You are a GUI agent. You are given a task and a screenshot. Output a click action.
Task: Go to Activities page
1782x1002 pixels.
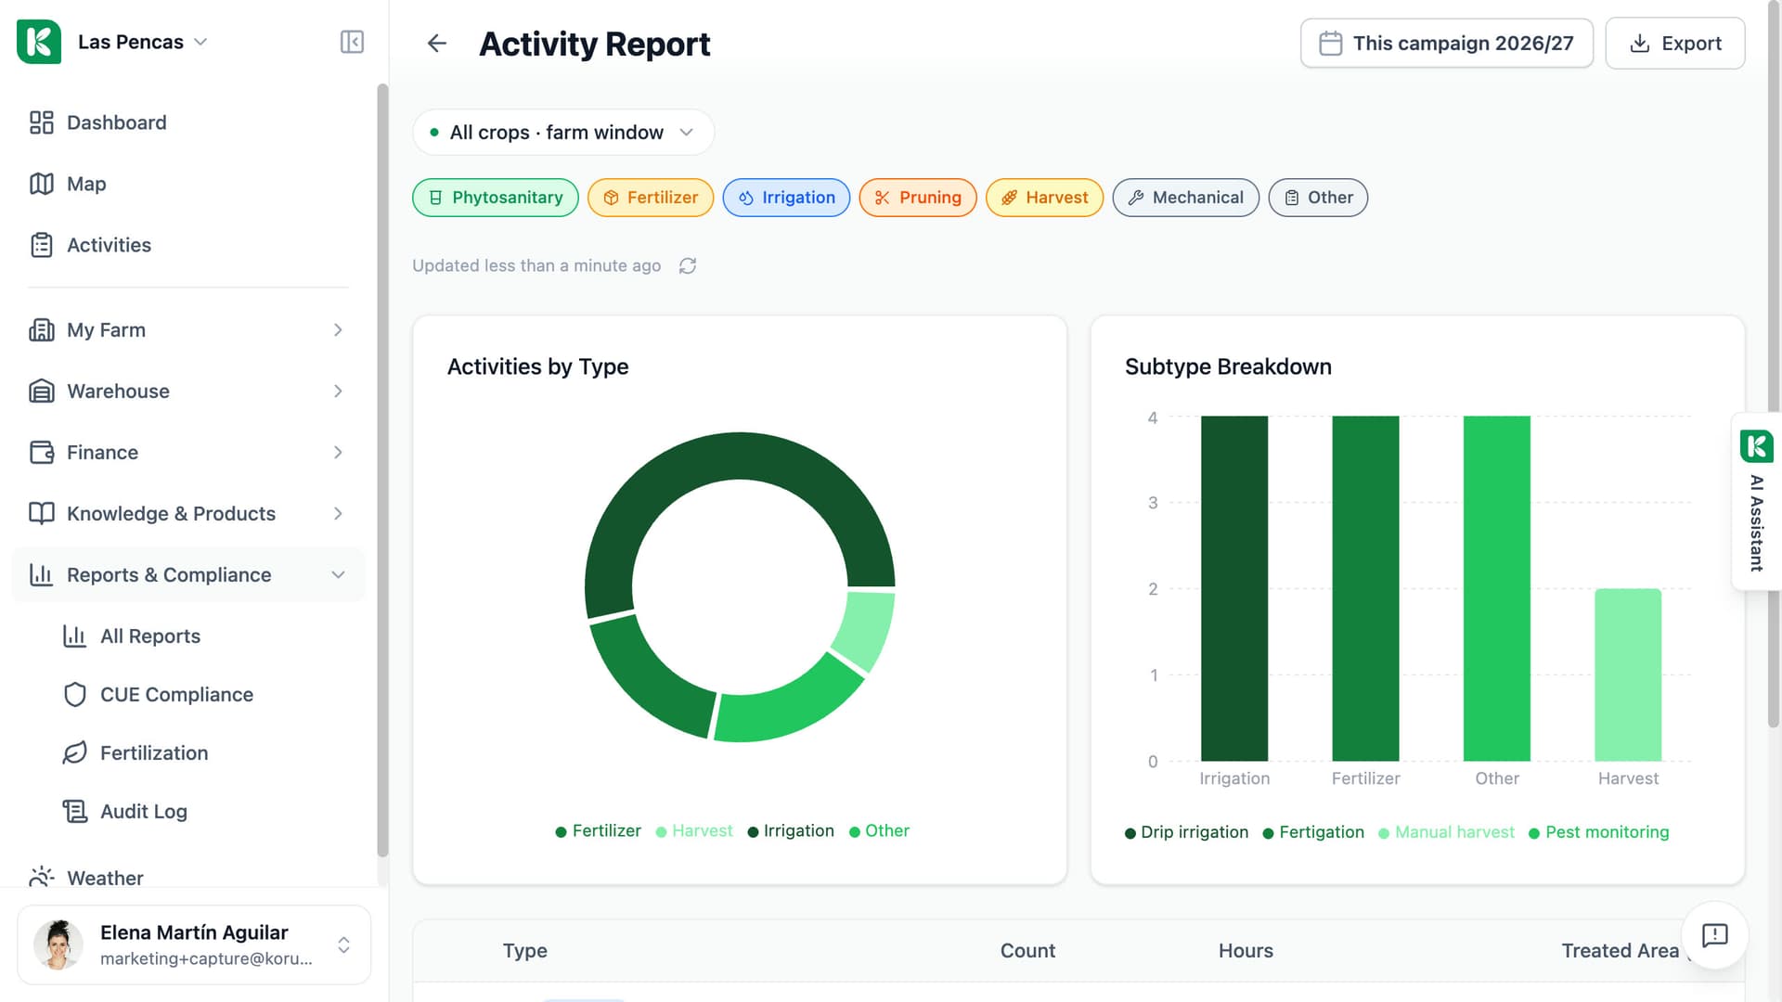pos(189,245)
